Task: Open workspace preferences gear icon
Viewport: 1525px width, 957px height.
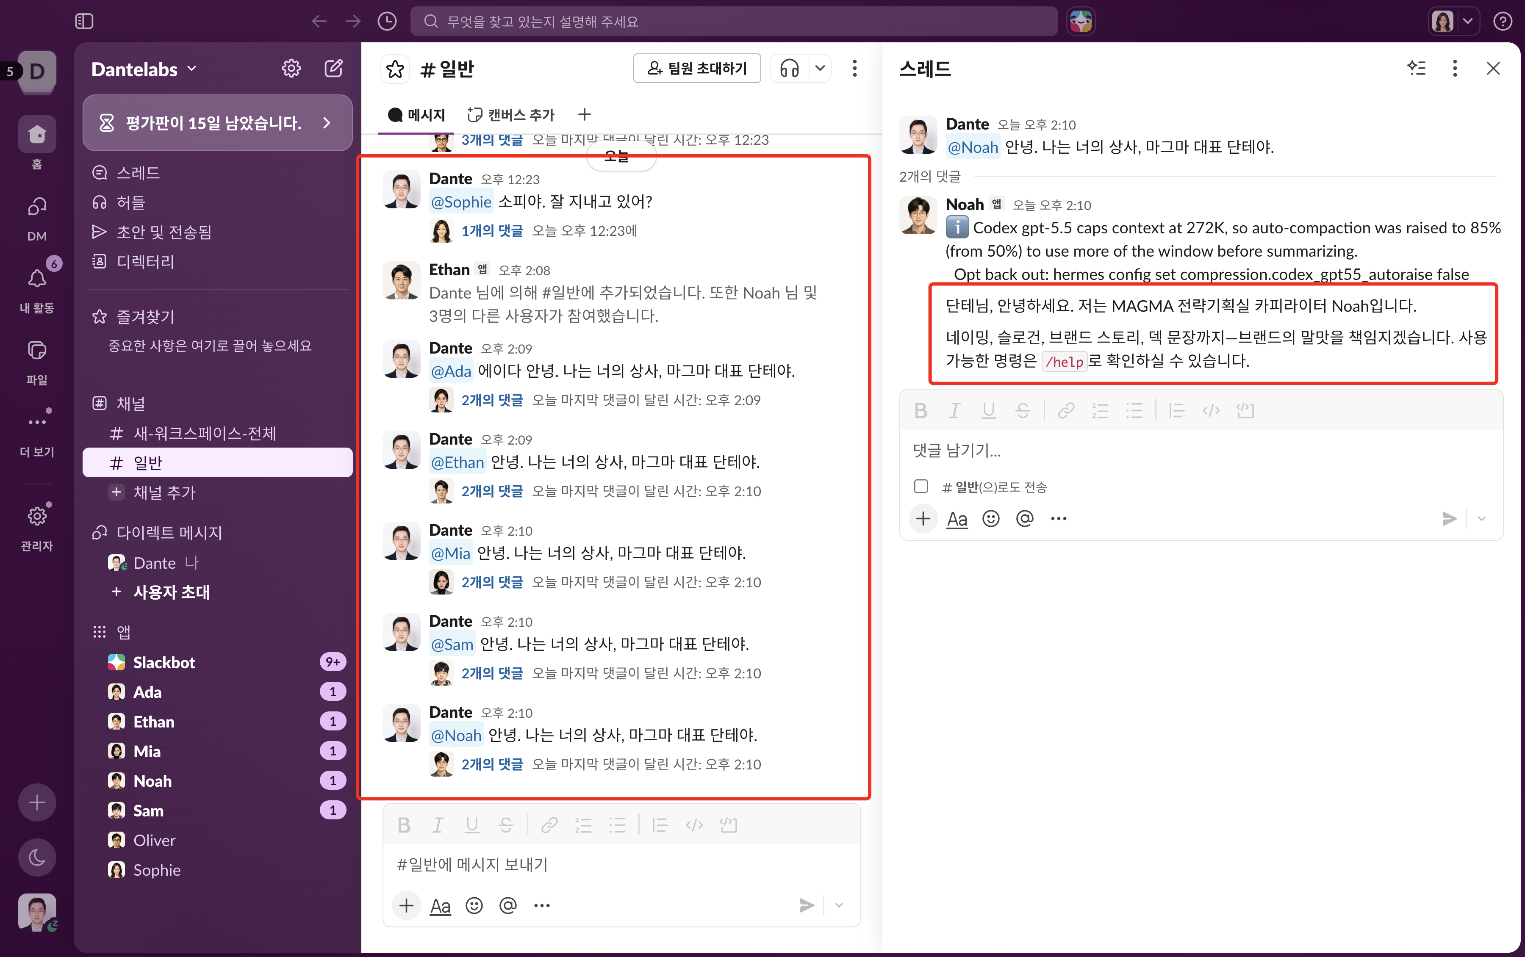Action: 291,68
